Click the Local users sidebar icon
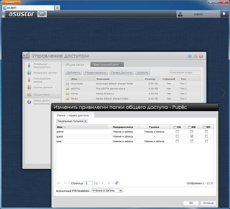The image size is (230, 209). pyautogui.click(x=29, y=65)
